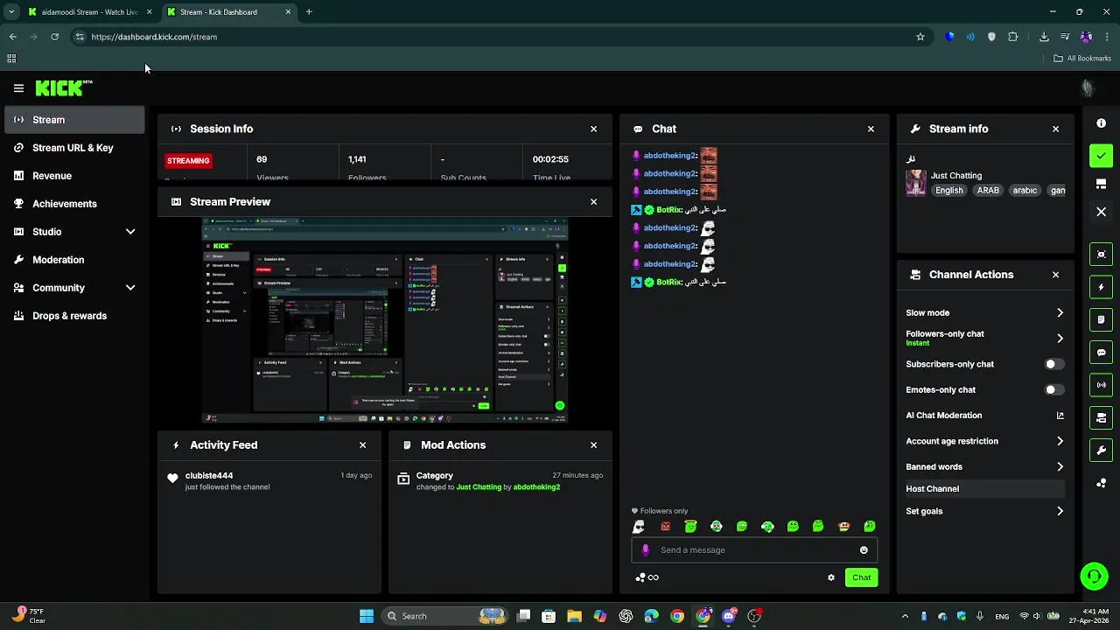Insert the white sunglasses face emote

click(639, 527)
